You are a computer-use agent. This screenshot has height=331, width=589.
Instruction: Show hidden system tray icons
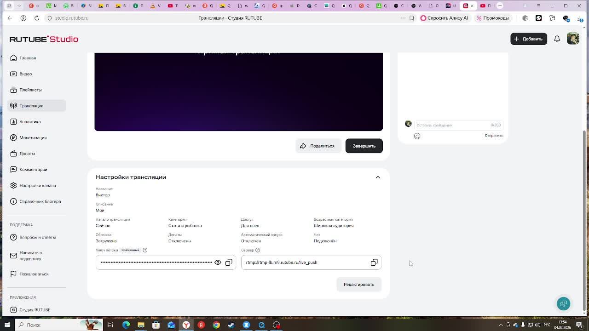coord(501,325)
